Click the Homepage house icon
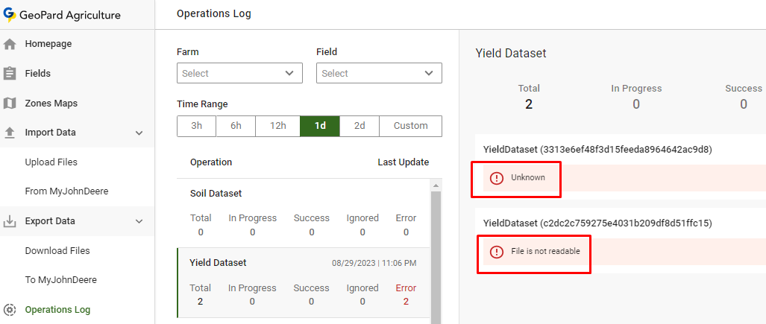Screen dimensions: 766x324 (x=10, y=44)
